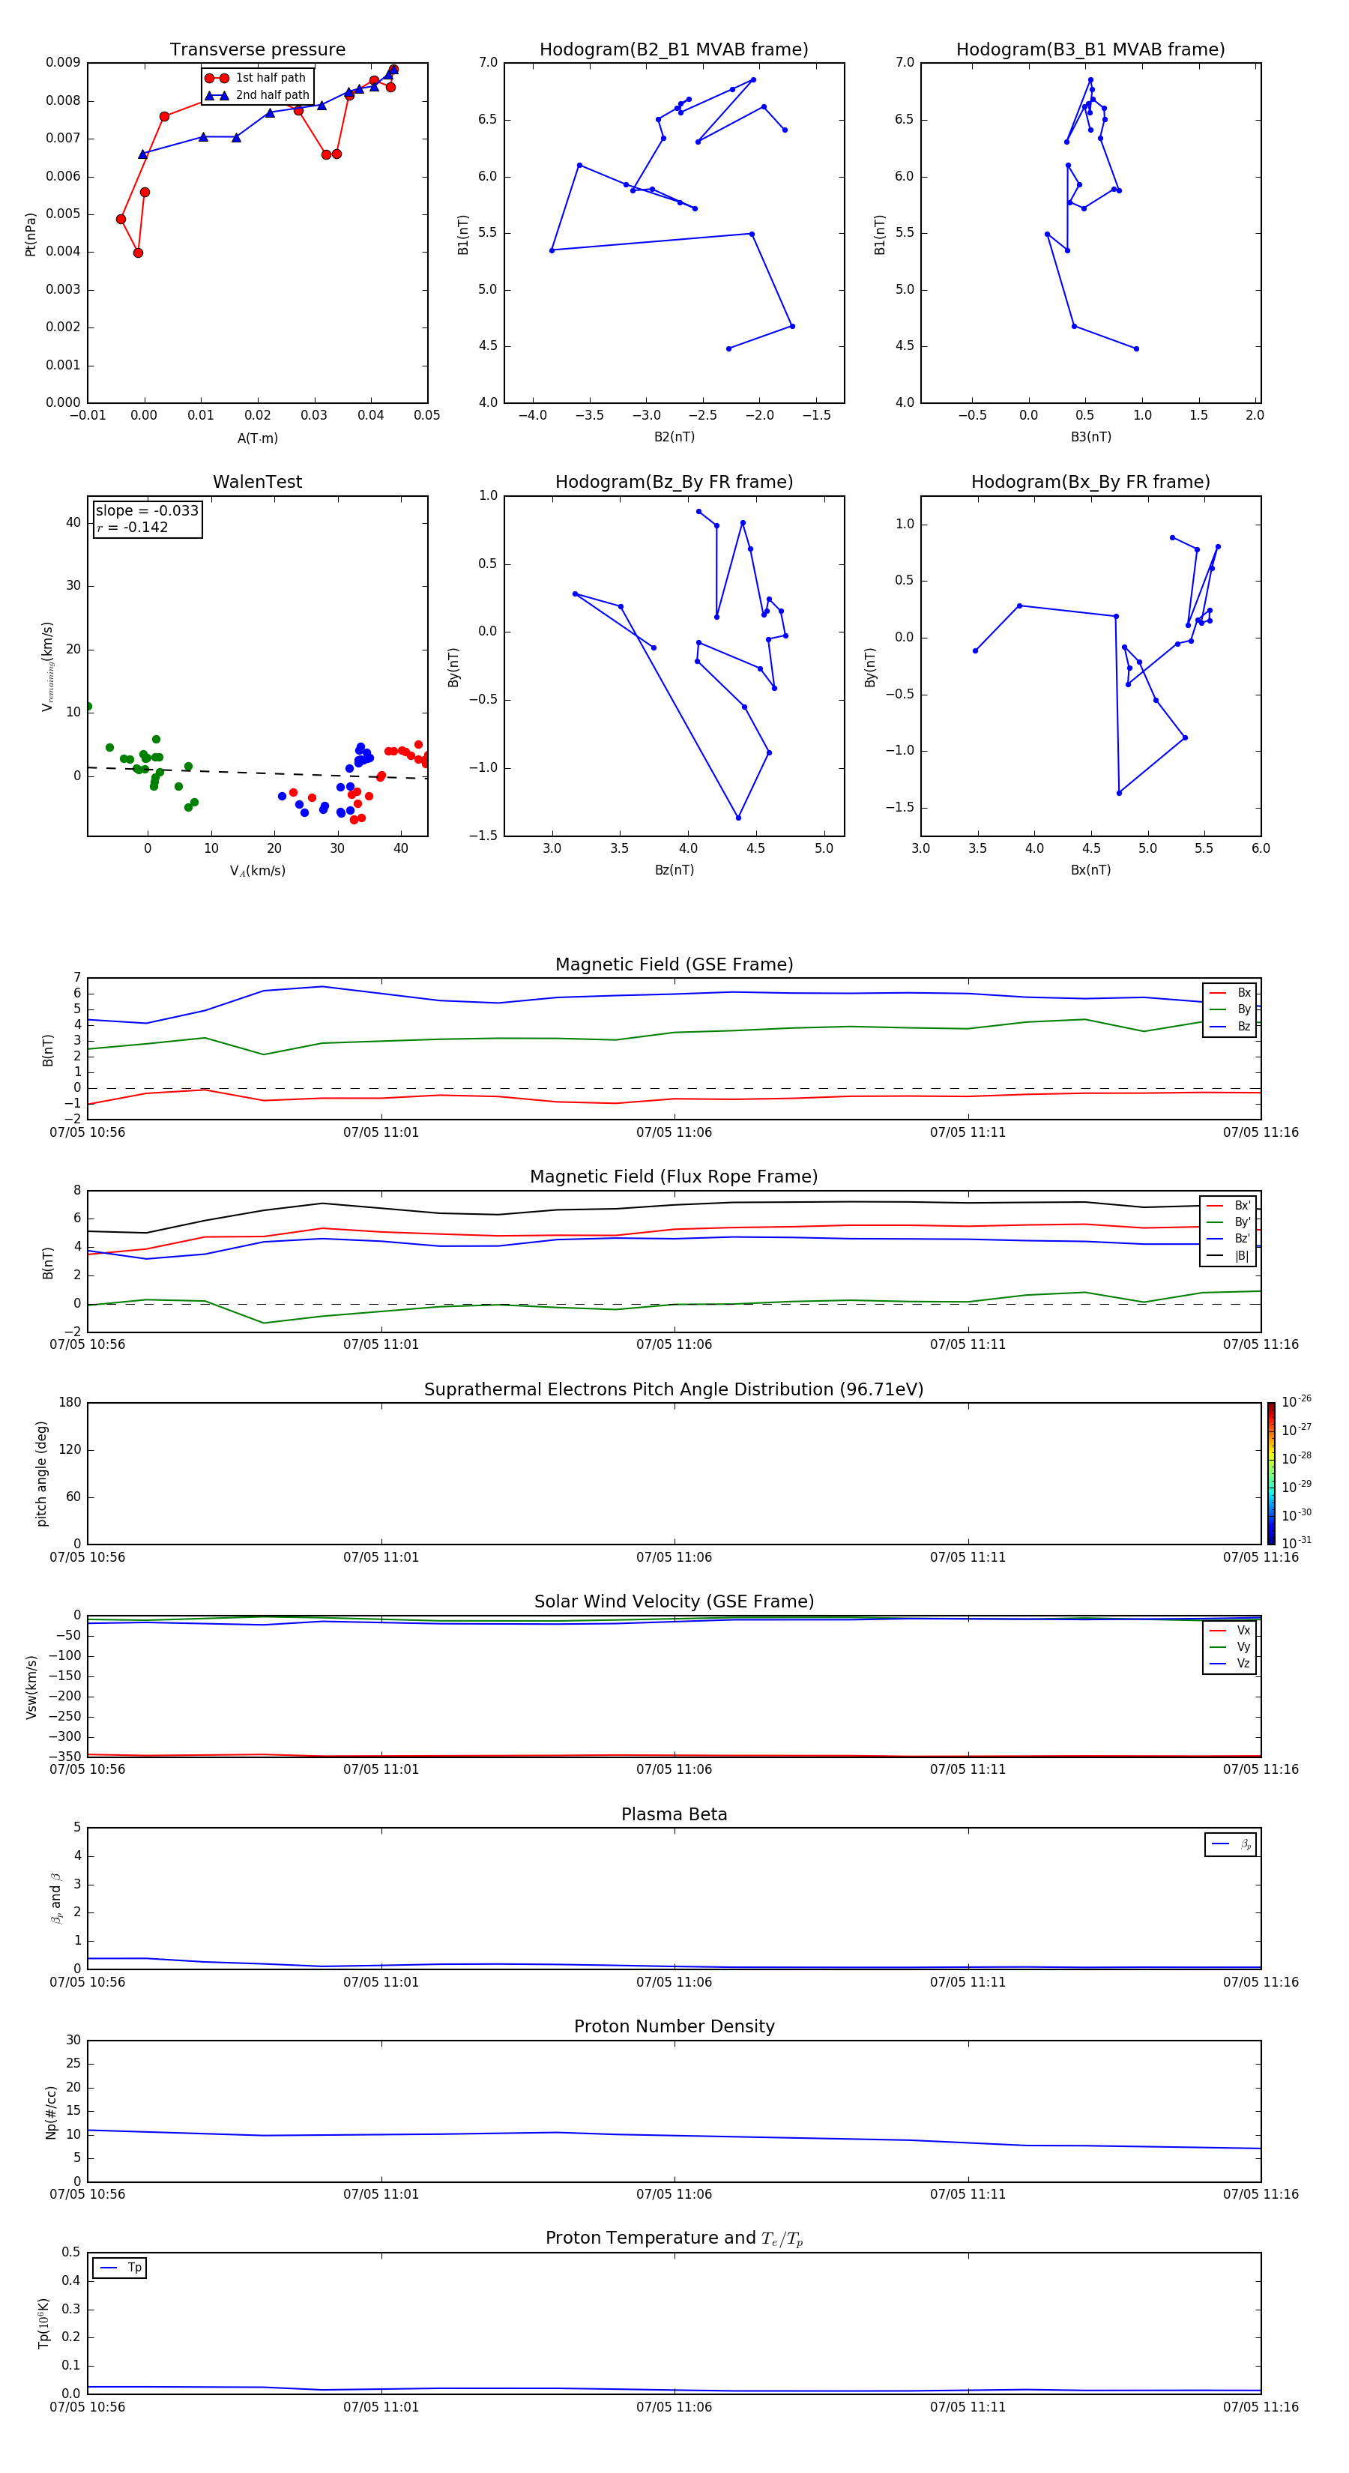Click the Suprathermal Electrons Pitch Angle title
The width and height of the screenshot is (1349, 2473).
(x=674, y=1390)
